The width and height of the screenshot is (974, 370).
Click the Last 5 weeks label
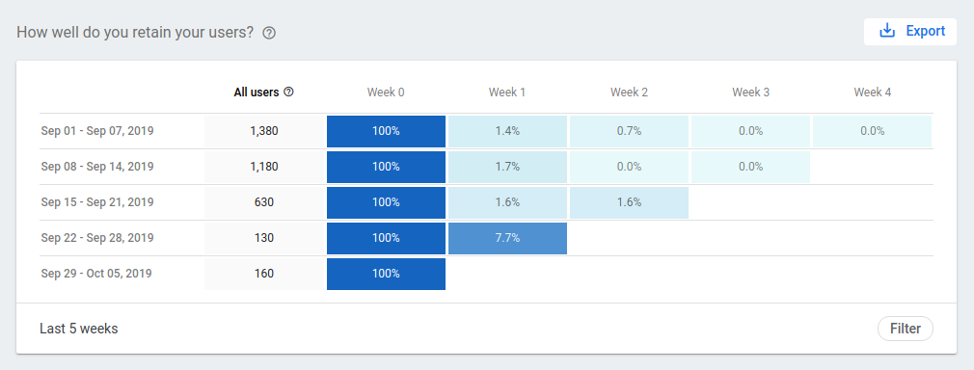(79, 329)
